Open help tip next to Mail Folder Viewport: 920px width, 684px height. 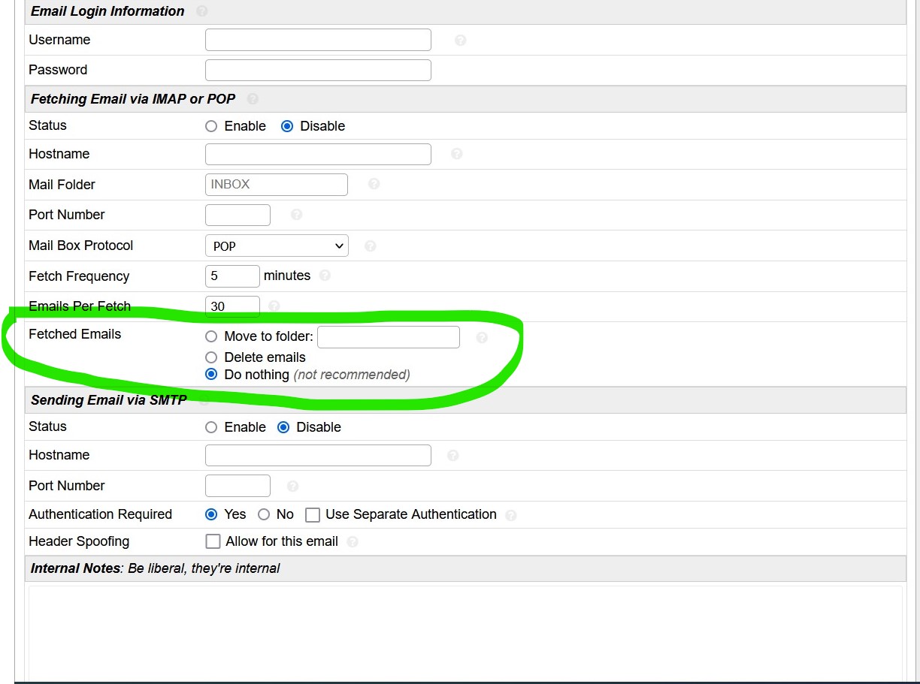pyautogui.click(x=374, y=184)
